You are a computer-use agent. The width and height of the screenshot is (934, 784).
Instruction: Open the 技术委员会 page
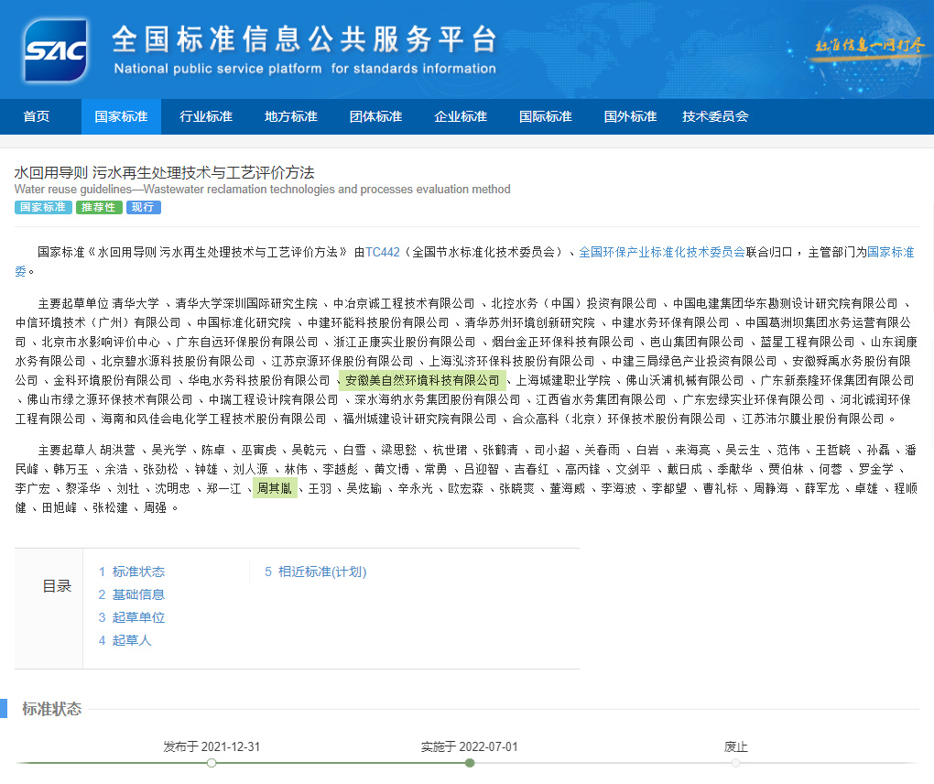tap(715, 117)
